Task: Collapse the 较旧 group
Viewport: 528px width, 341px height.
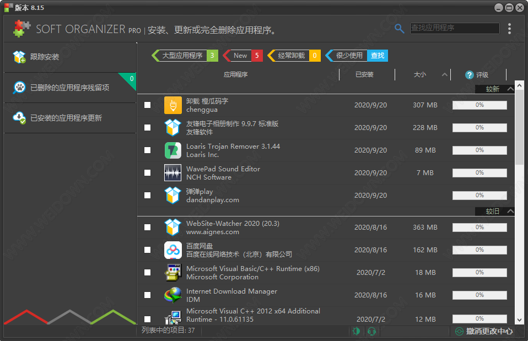Action: (510, 211)
